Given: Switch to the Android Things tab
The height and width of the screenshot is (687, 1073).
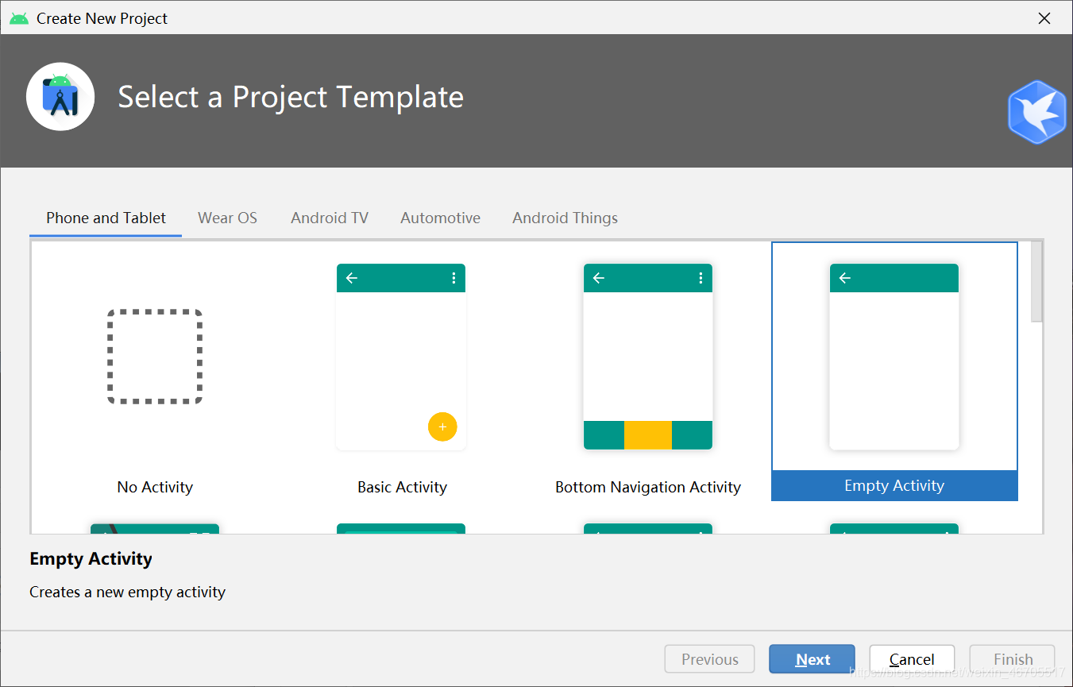Looking at the screenshot, I should coord(565,218).
